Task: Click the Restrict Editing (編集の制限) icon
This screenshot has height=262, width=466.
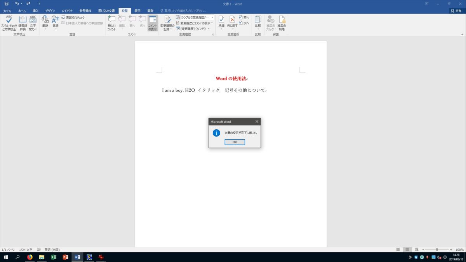Action: [282, 23]
